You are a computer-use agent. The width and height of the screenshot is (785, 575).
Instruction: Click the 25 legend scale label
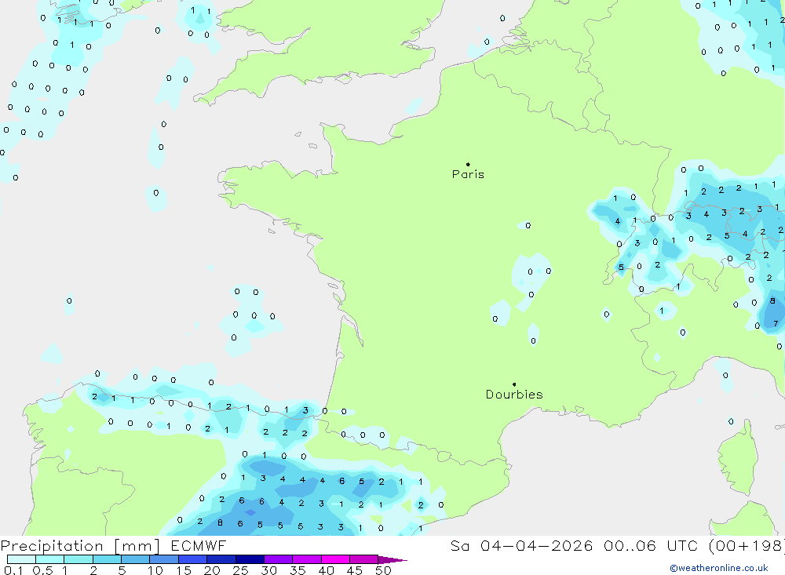[x=240, y=570]
